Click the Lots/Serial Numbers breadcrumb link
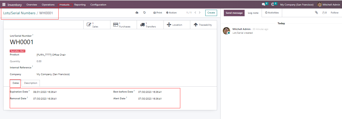 pyautogui.click(x=19, y=13)
